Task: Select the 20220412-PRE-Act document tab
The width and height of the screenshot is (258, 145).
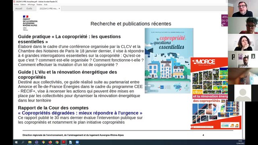Action: point(48,8)
